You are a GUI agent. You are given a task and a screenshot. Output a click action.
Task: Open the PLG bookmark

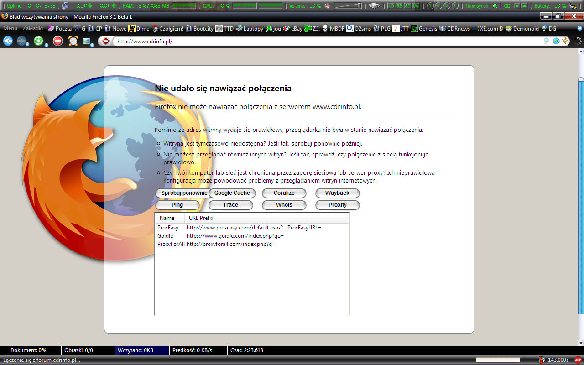click(382, 28)
